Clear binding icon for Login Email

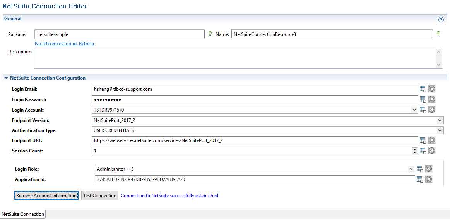(432, 89)
